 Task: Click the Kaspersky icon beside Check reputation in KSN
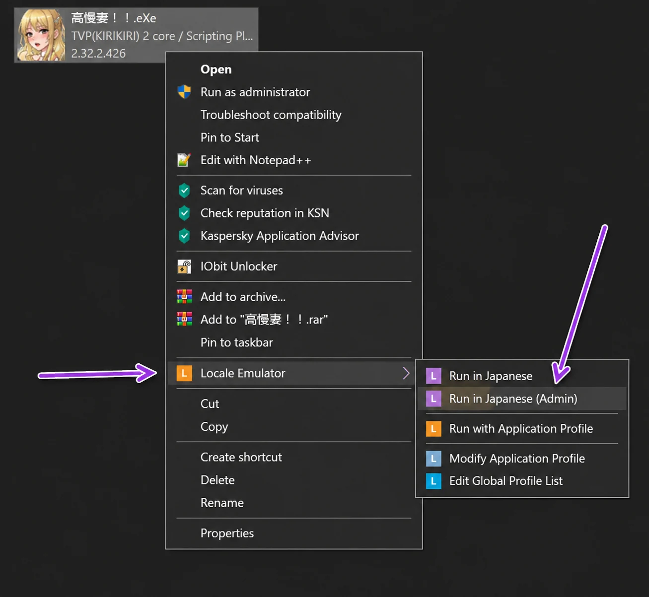pyautogui.click(x=184, y=213)
